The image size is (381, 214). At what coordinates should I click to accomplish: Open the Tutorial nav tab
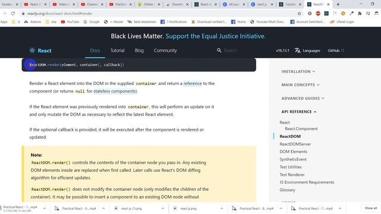(117, 51)
